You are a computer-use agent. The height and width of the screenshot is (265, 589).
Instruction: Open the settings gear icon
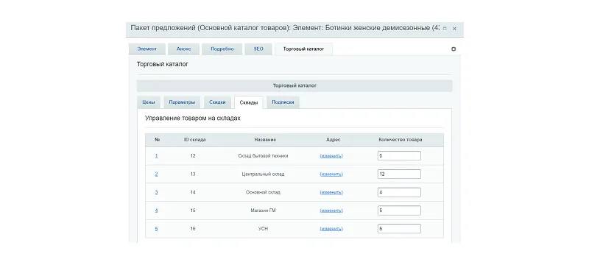(454, 49)
